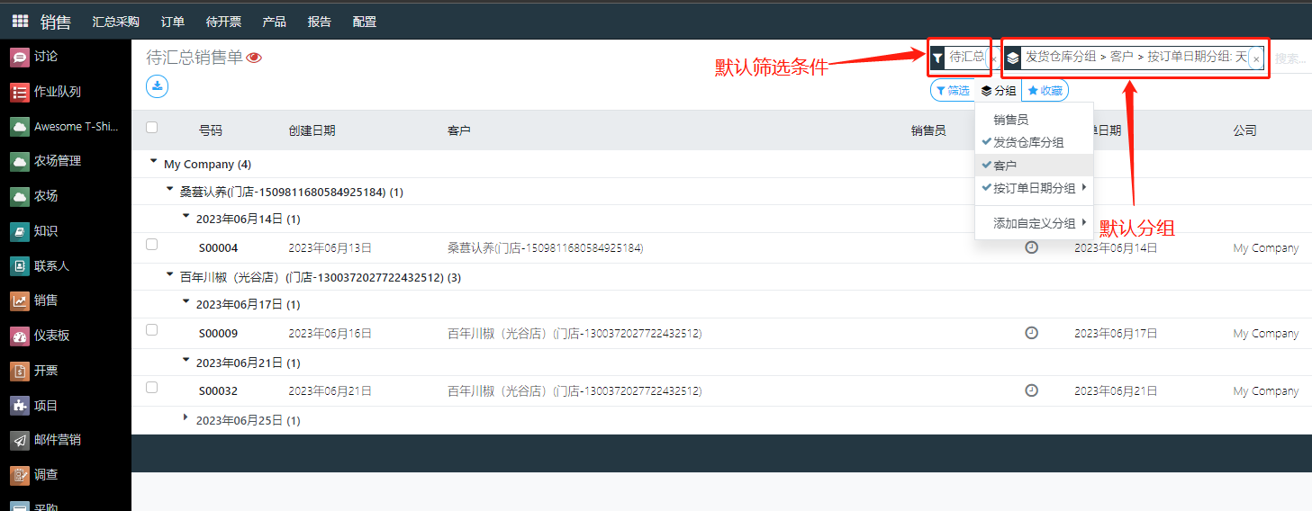The width and height of the screenshot is (1312, 511).
Task: Click the download export icon
Action: click(158, 86)
